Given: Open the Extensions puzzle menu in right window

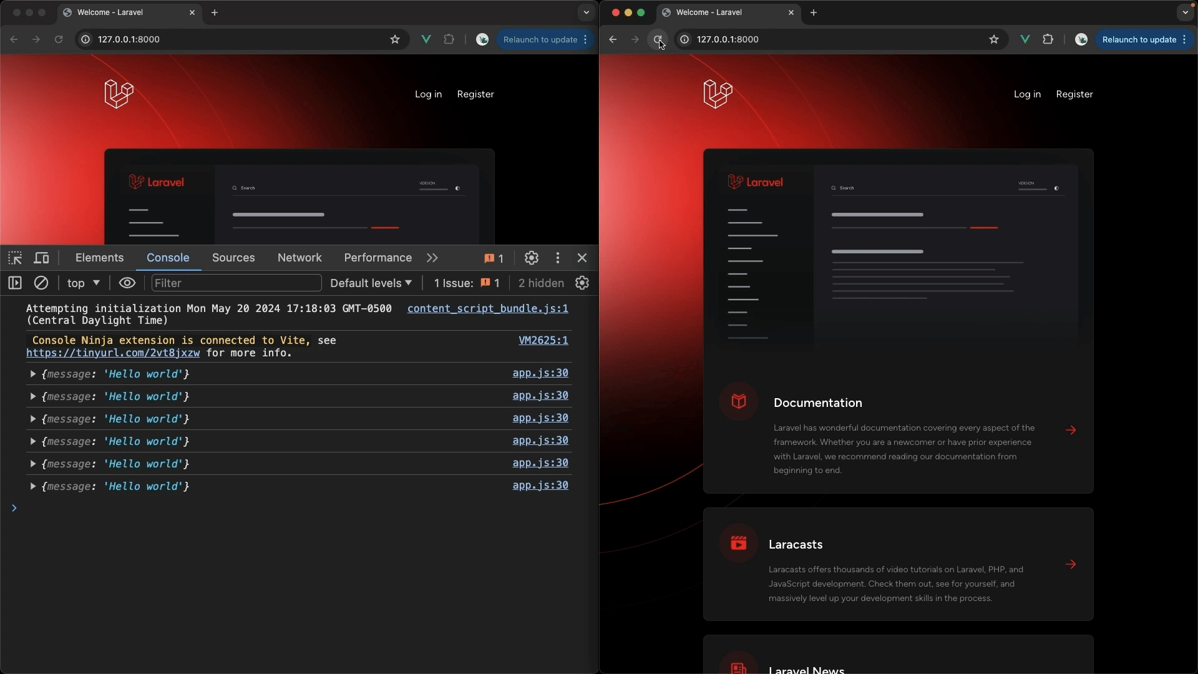Looking at the screenshot, I should coord(1048,39).
